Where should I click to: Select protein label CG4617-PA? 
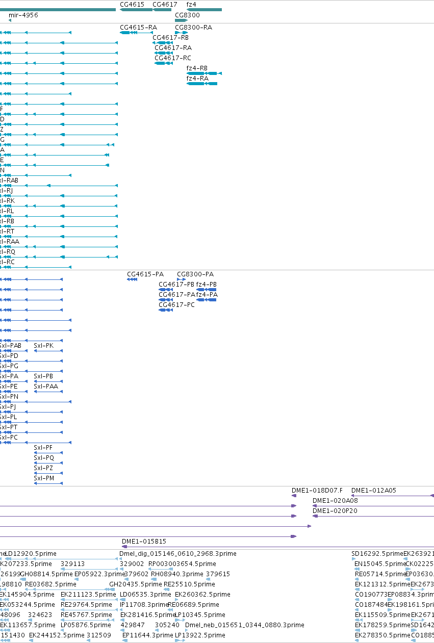pyautogui.click(x=177, y=295)
